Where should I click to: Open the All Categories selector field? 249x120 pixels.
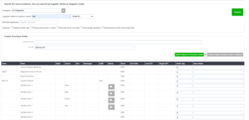[x=36, y=10]
